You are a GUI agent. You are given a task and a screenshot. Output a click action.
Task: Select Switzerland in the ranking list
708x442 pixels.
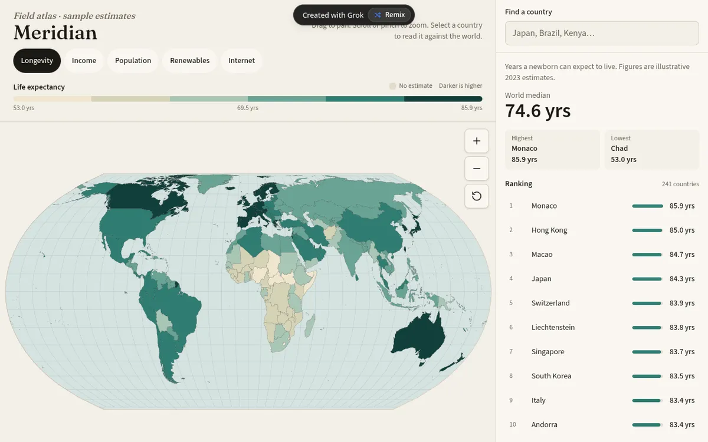(x=602, y=303)
